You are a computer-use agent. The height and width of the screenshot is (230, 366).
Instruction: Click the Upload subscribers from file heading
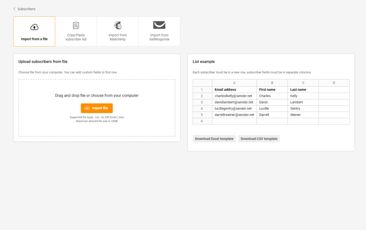click(43, 62)
